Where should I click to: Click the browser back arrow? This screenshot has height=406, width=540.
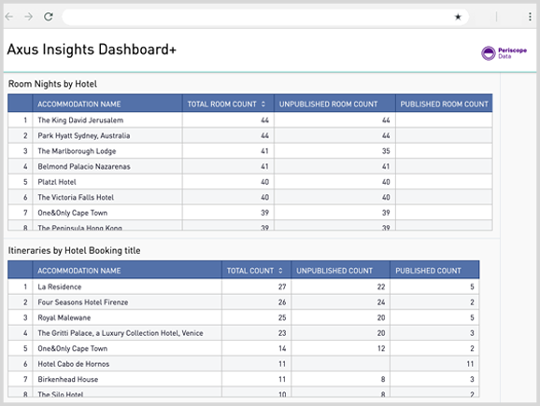pyautogui.click(x=9, y=17)
